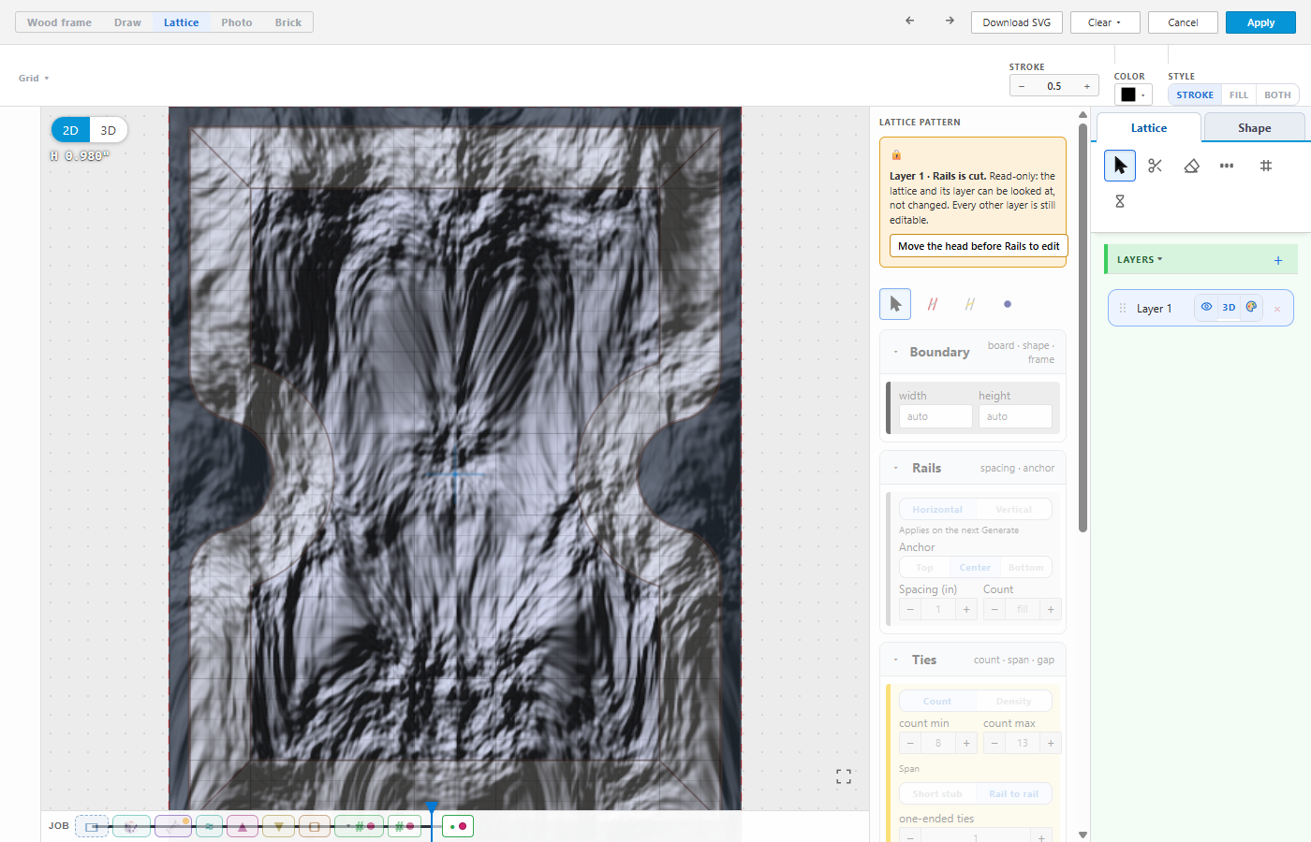Activate the arrow pointer tool in the Lattice tab
Viewport: 1311px width, 842px height.
pyautogui.click(x=1119, y=166)
